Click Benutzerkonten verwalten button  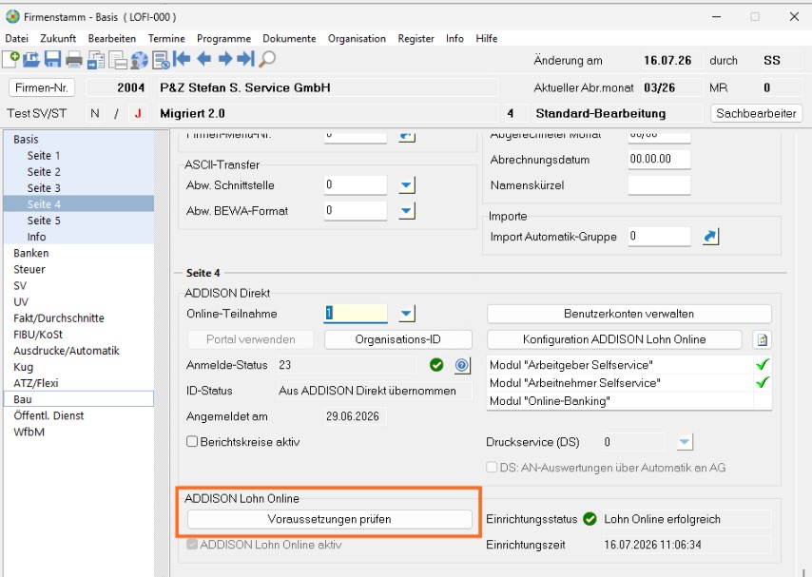(x=628, y=314)
